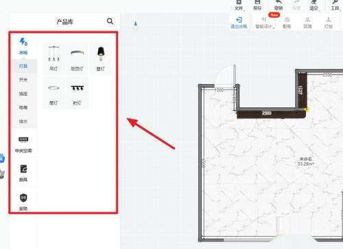The height and width of the screenshot is (249, 343).
Task: Open 智能设计 with the New badge
Action: (x=265, y=23)
